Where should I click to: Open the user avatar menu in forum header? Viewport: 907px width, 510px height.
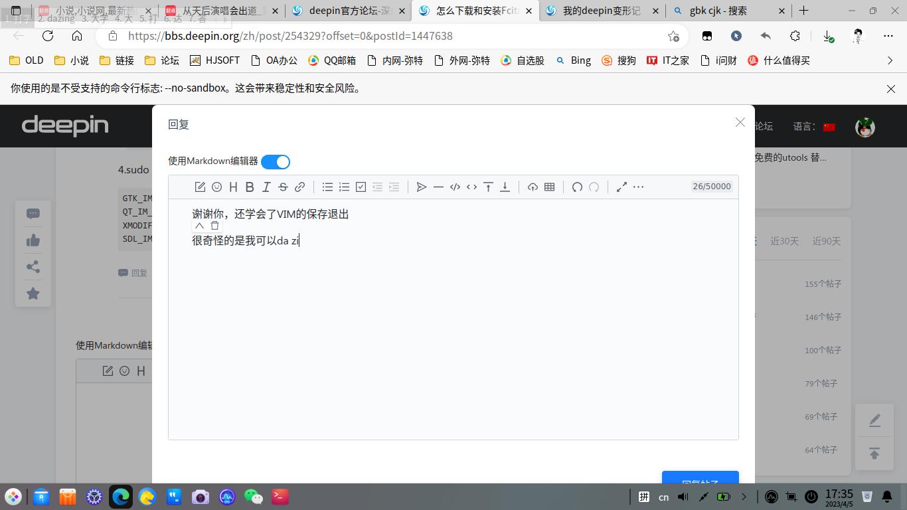click(x=865, y=127)
